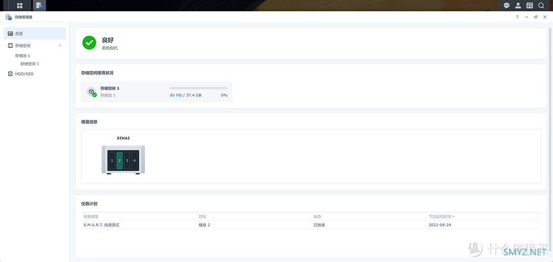This screenshot has height=262, width=553.
Task: Close the Storage Manager window
Action: click(x=545, y=17)
